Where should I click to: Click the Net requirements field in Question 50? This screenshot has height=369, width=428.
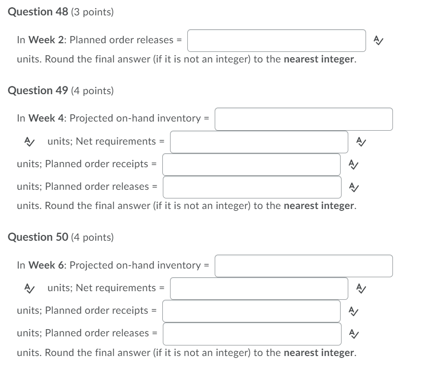[259, 288]
